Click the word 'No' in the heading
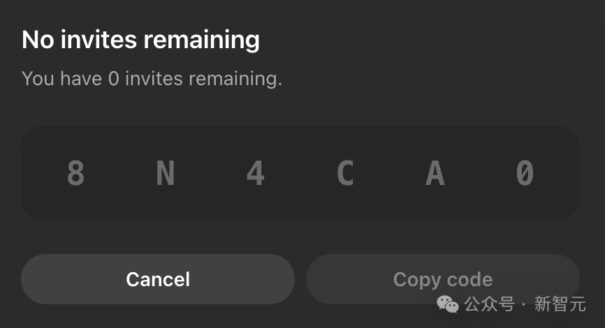The height and width of the screenshot is (328, 605). click(x=38, y=40)
